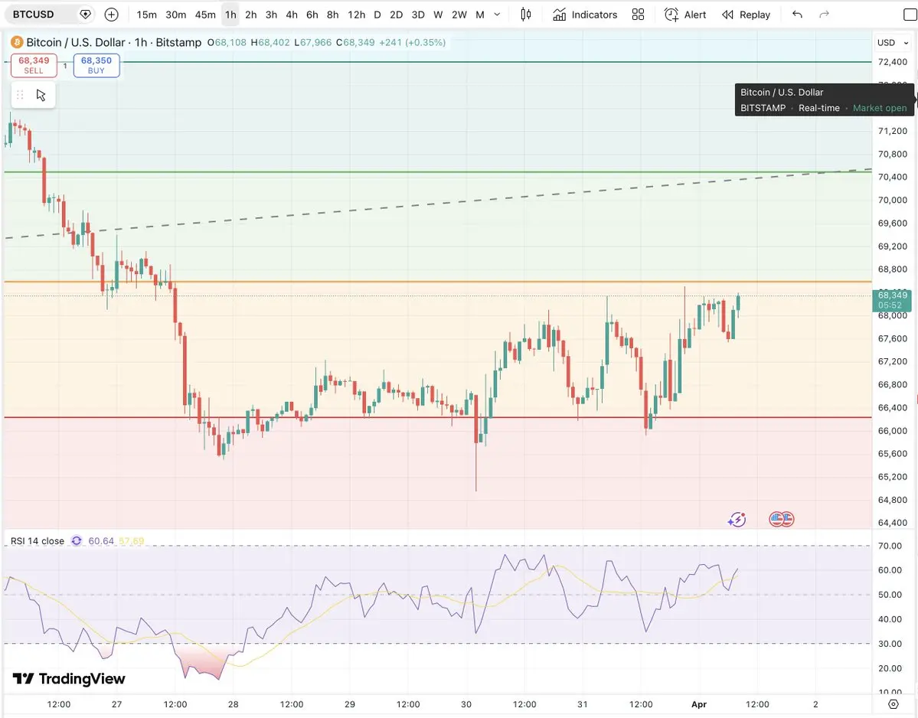
Task: Start bar Replay mode
Action: 746,15
